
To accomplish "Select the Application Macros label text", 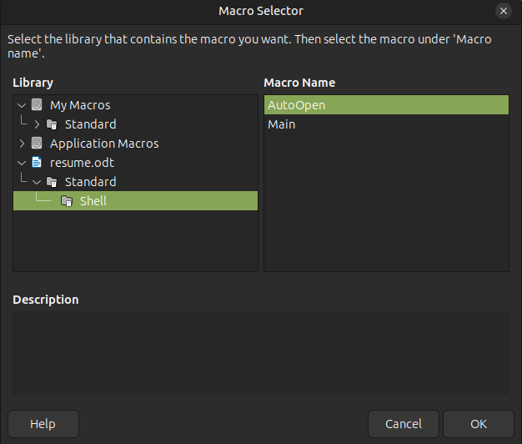I will pyautogui.click(x=103, y=144).
